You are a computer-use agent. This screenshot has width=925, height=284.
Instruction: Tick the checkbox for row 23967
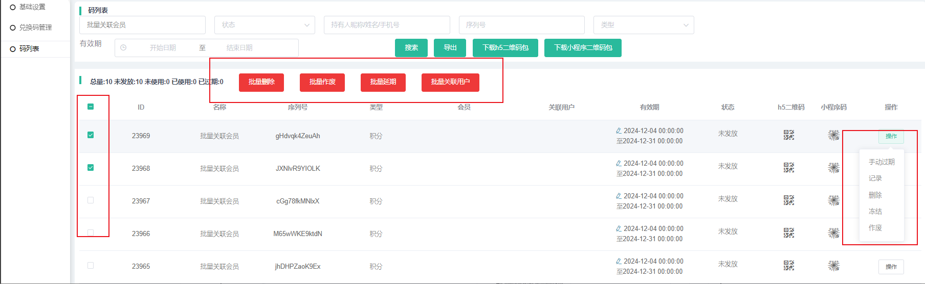click(x=91, y=200)
